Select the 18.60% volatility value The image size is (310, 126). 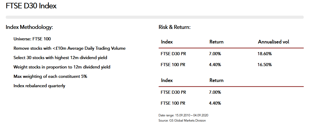pyautogui.click(x=265, y=54)
